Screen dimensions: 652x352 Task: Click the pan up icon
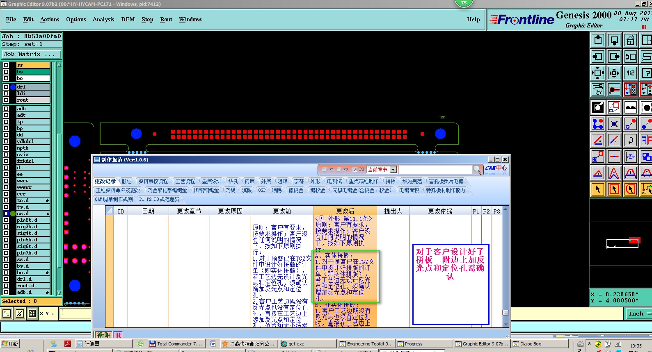[598, 40]
